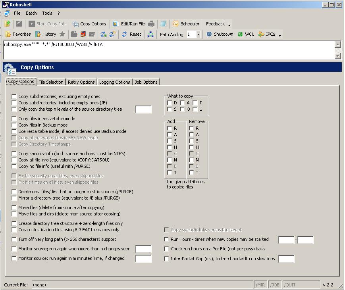Open Copy Options from the toolbar
This screenshot has width=345, height=290.
point(90,24)
